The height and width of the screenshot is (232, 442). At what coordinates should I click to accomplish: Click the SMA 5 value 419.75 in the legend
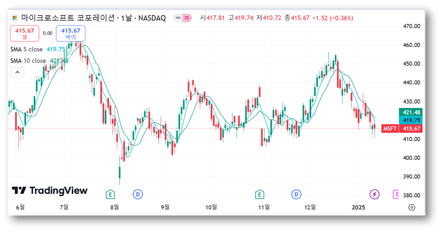pyautogui.click(x=56, y=49)
